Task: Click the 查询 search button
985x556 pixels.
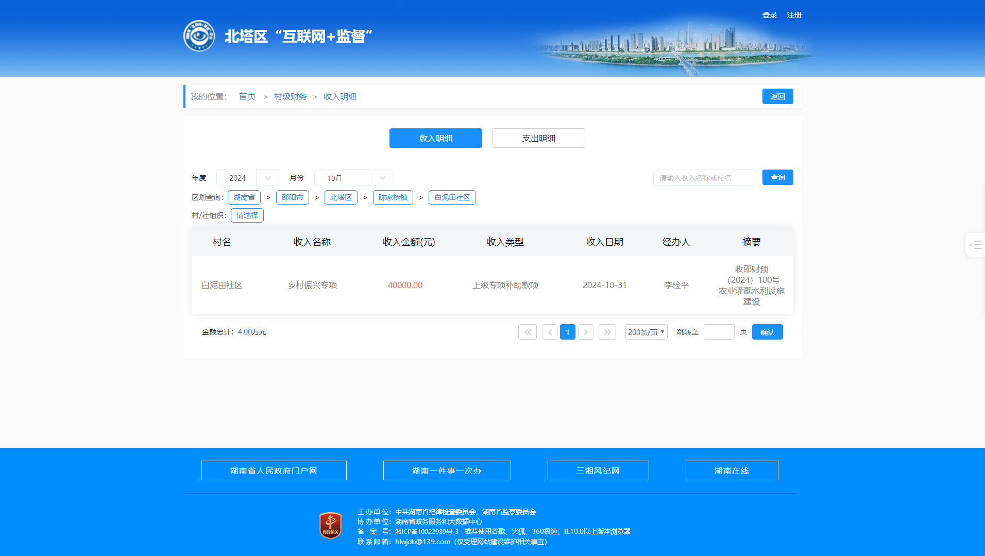Action: click(777, 177)
